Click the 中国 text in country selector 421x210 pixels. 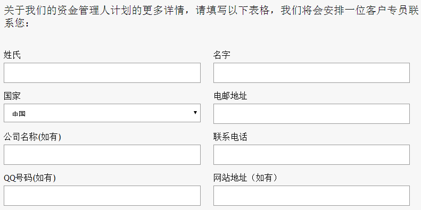(x=19, y=114)
